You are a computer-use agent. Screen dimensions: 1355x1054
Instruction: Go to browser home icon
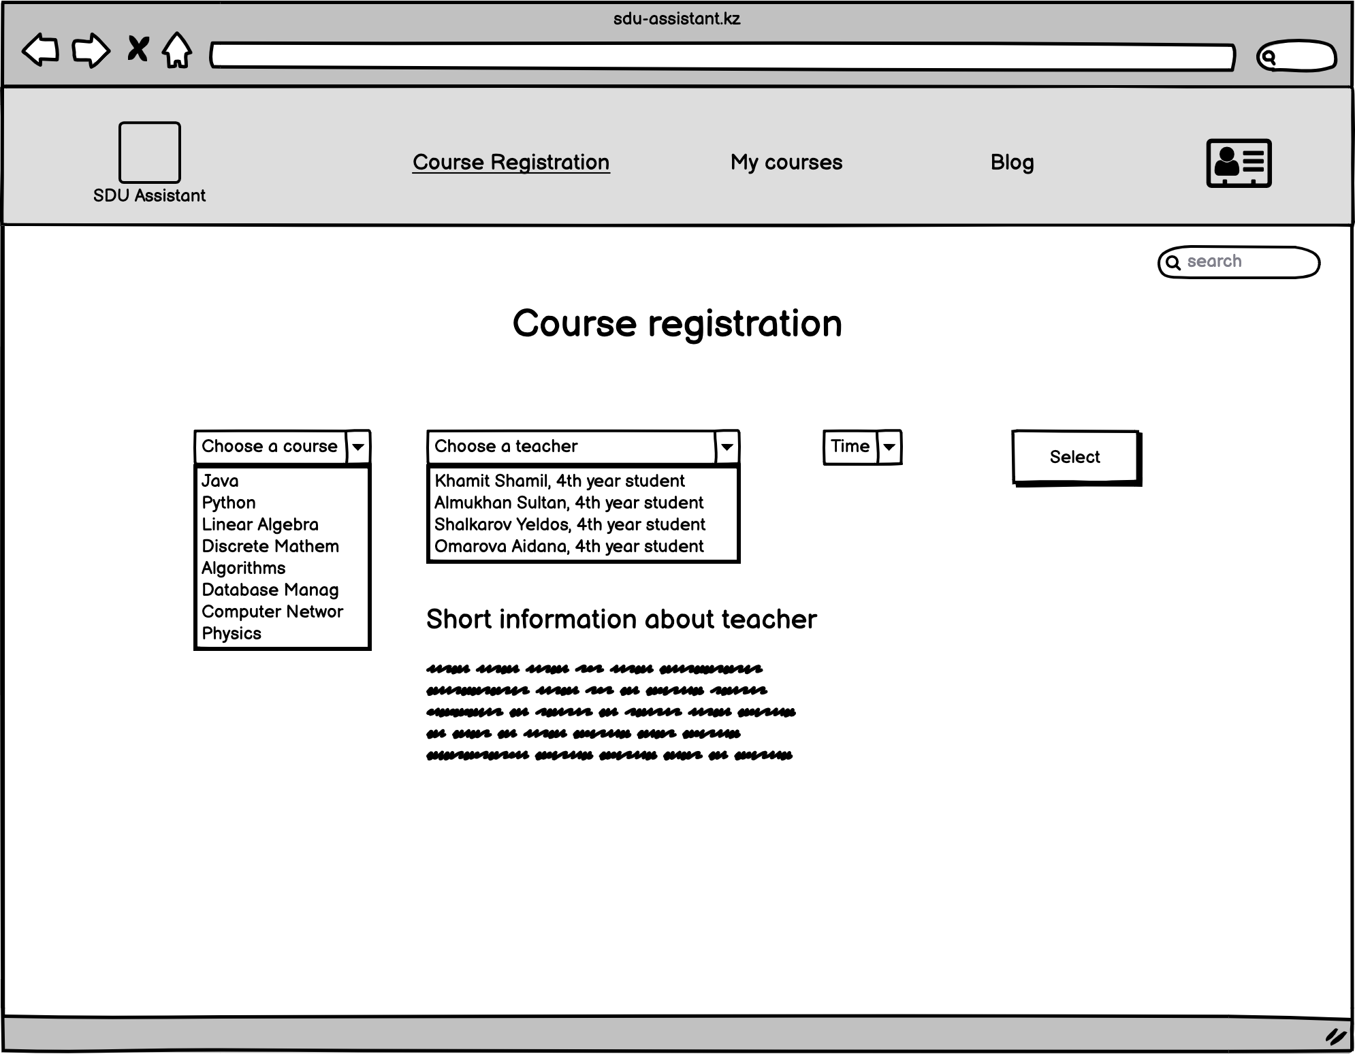[x=177, y=50]
